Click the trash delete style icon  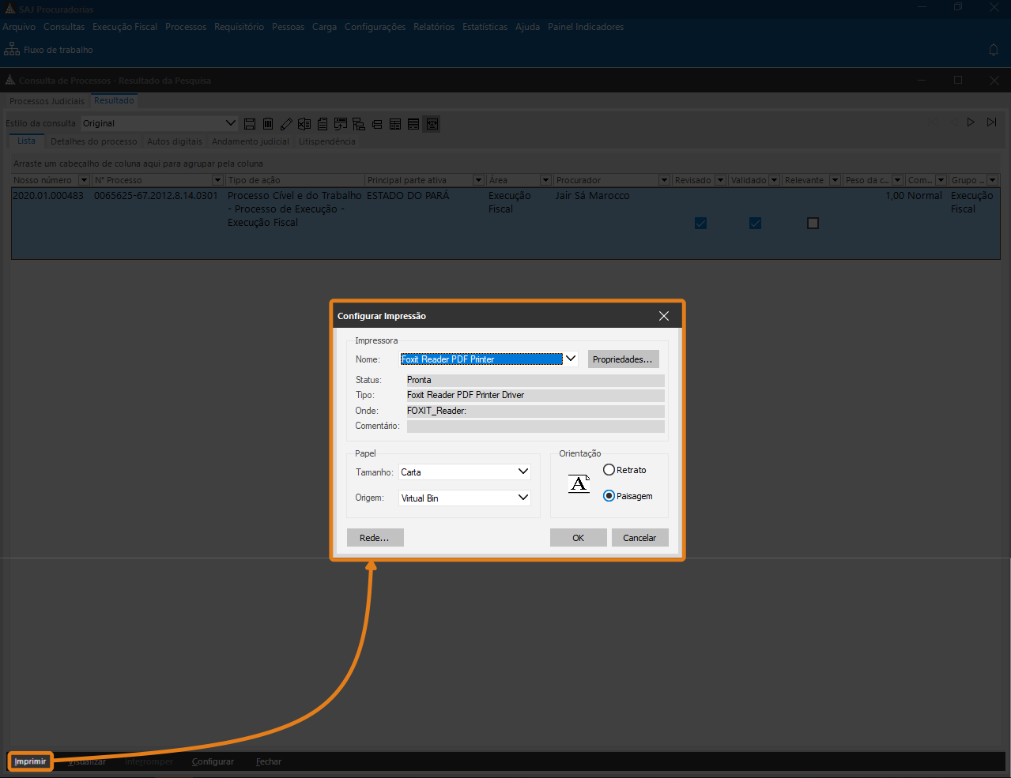(268, 124)
